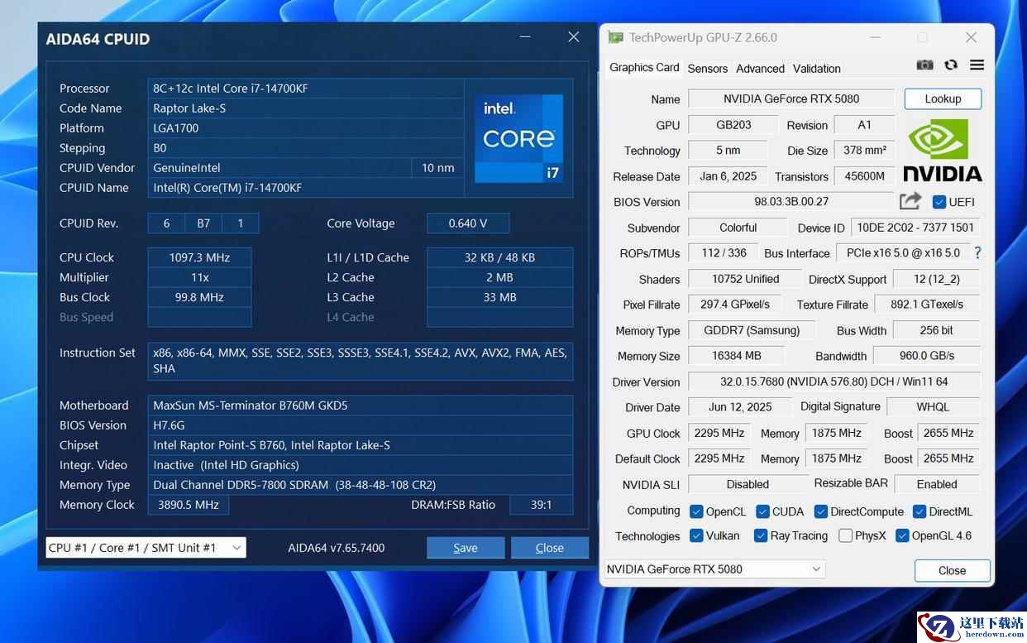Screen dimensions: 1027x643
Task: Click the Intel Core i7 badge
Action: tap(518, 138)
